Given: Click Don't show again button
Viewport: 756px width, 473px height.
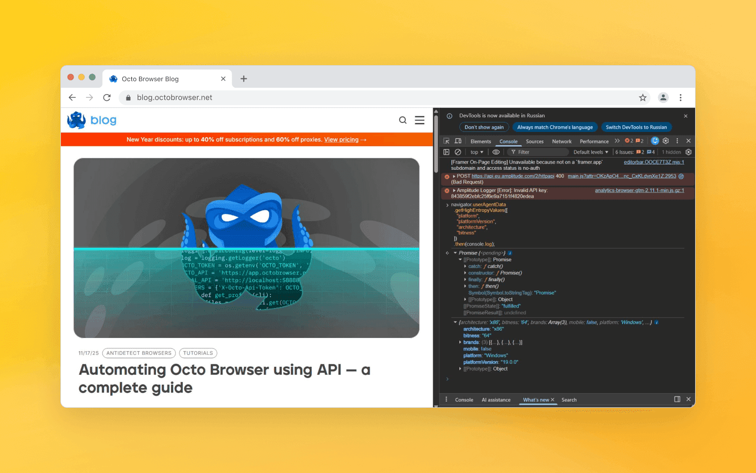Looking at the screenshot, I should (x=484, y=127).
